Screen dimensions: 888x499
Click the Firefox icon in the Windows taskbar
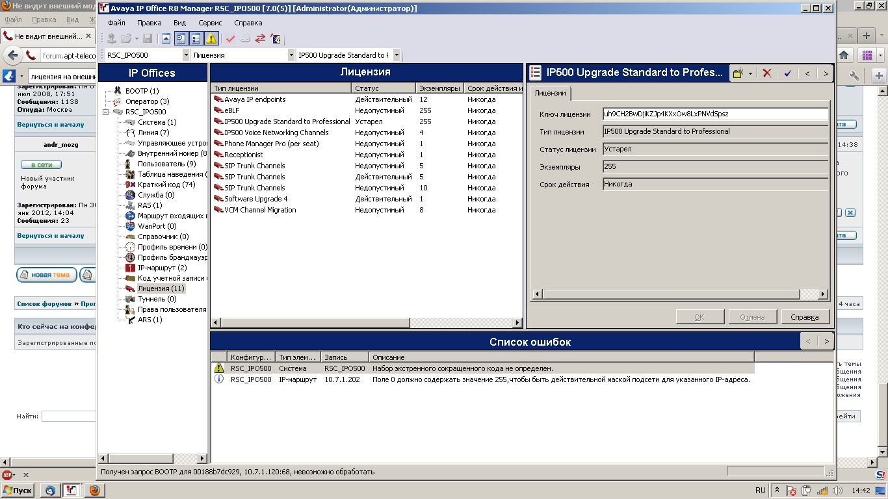pyautogui.click(x=95, y=491)
